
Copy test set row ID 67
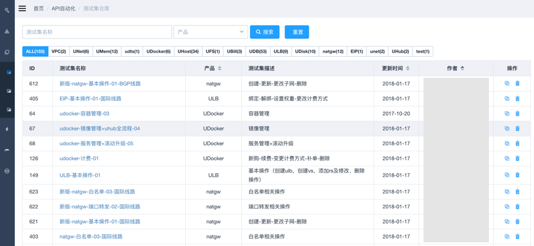(x=507, y=129)
